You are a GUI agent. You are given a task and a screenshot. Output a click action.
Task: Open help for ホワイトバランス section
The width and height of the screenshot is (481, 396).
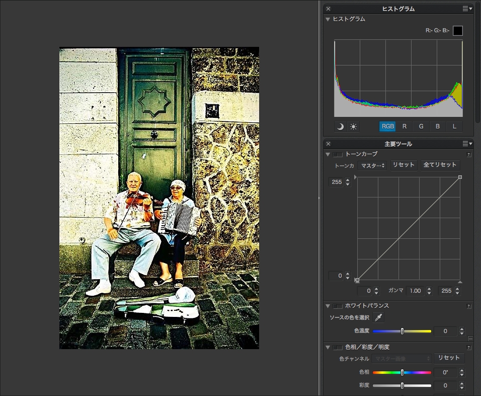(x=469, y=306)
